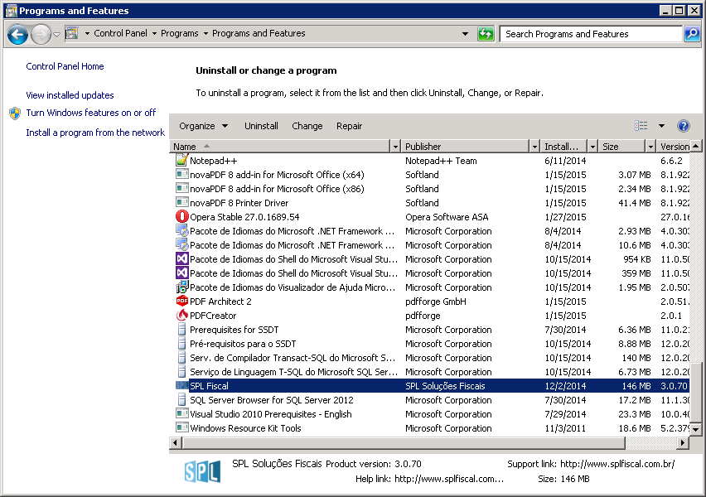706x497 pixels.
Task: Click the green refresh button
Action: pyautogui.click(x=486, y=34)
